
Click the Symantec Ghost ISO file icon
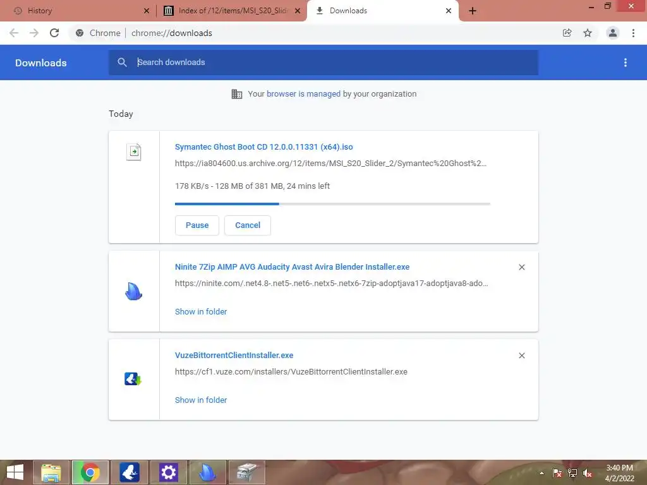point(134,152)
